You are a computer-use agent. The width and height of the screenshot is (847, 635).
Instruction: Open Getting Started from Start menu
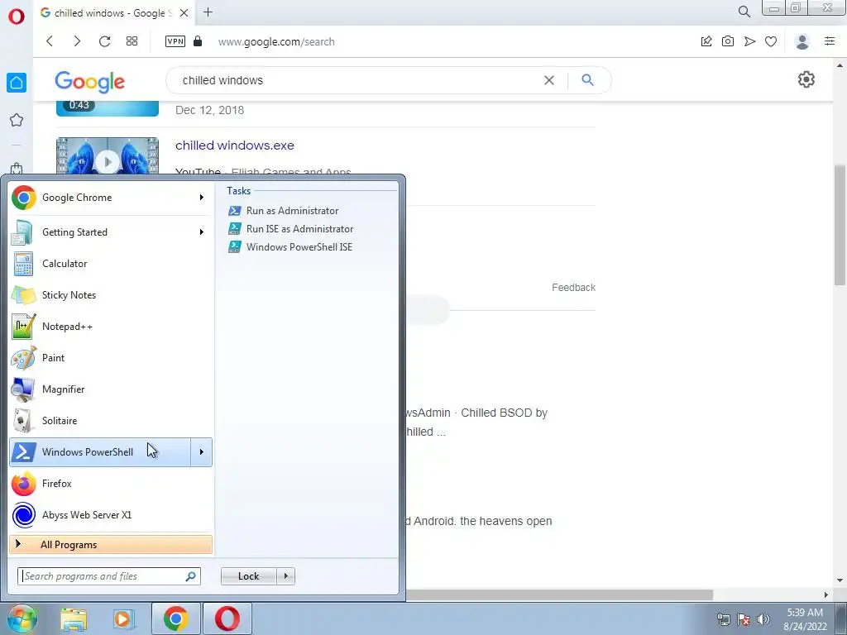pos(100,232)
